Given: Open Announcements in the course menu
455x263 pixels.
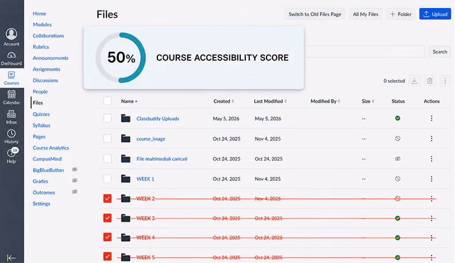Looking at the screenshot, I should click(x=51, y=58).
